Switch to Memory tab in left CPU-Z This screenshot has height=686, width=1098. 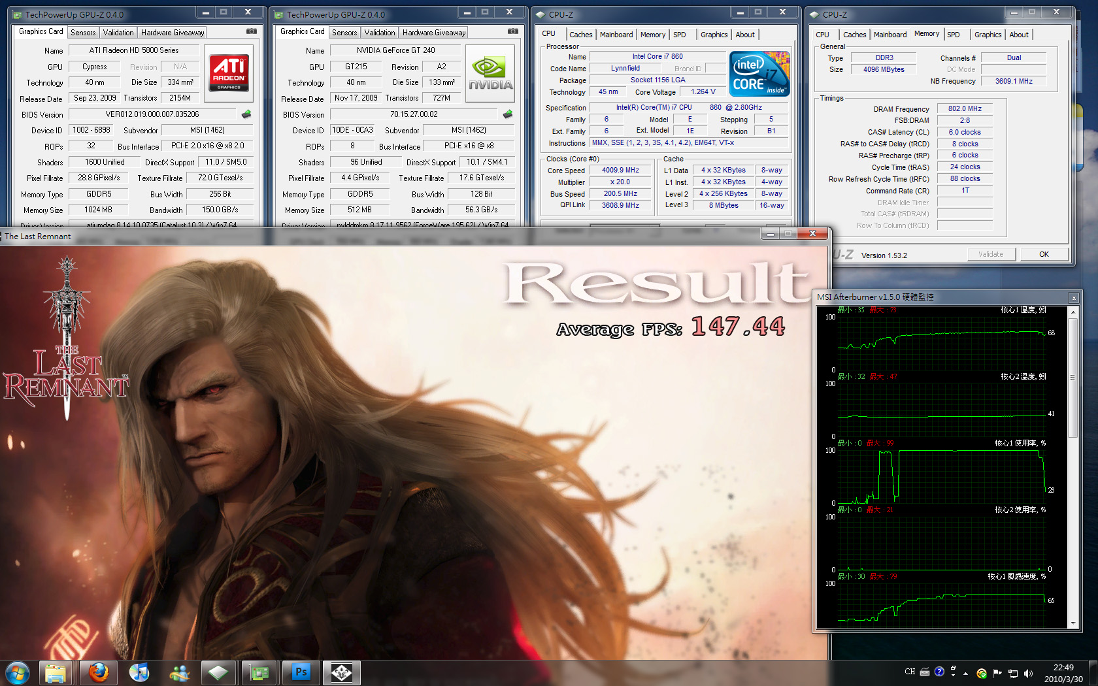point(653,35)
